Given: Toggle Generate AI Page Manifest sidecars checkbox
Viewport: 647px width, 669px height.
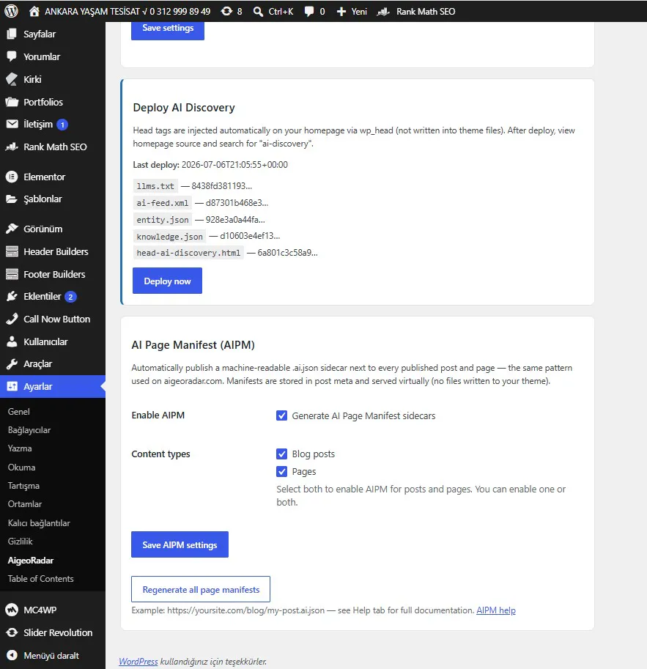Looking at the screenshot, I should [281, 415].
